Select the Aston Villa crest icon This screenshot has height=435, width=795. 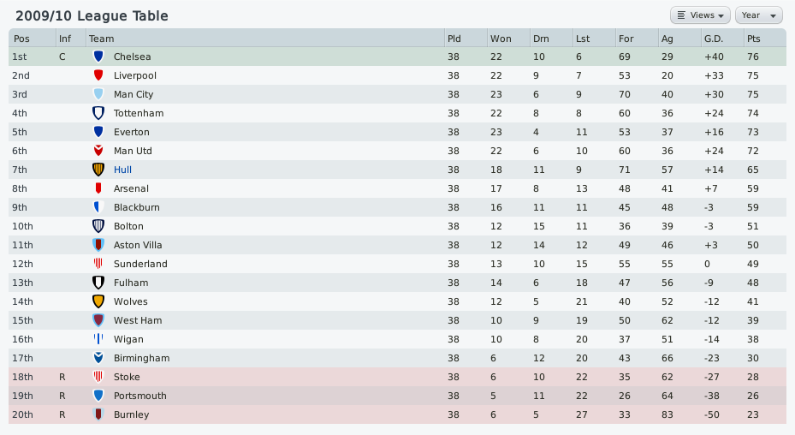(98, 245)
